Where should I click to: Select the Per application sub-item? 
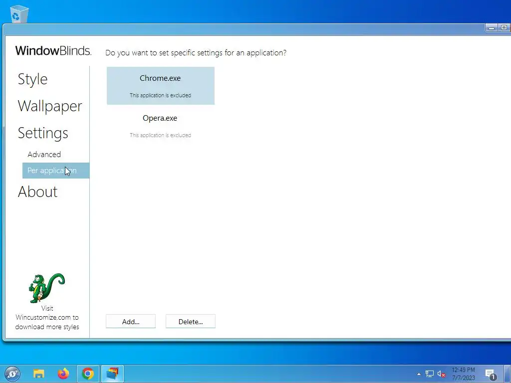tap(56, 171)
